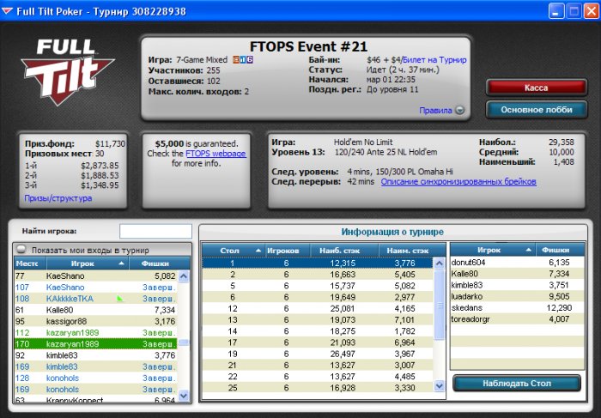Select kassigor88 row
Screen dimensions: 601x418
click(96, 321)
